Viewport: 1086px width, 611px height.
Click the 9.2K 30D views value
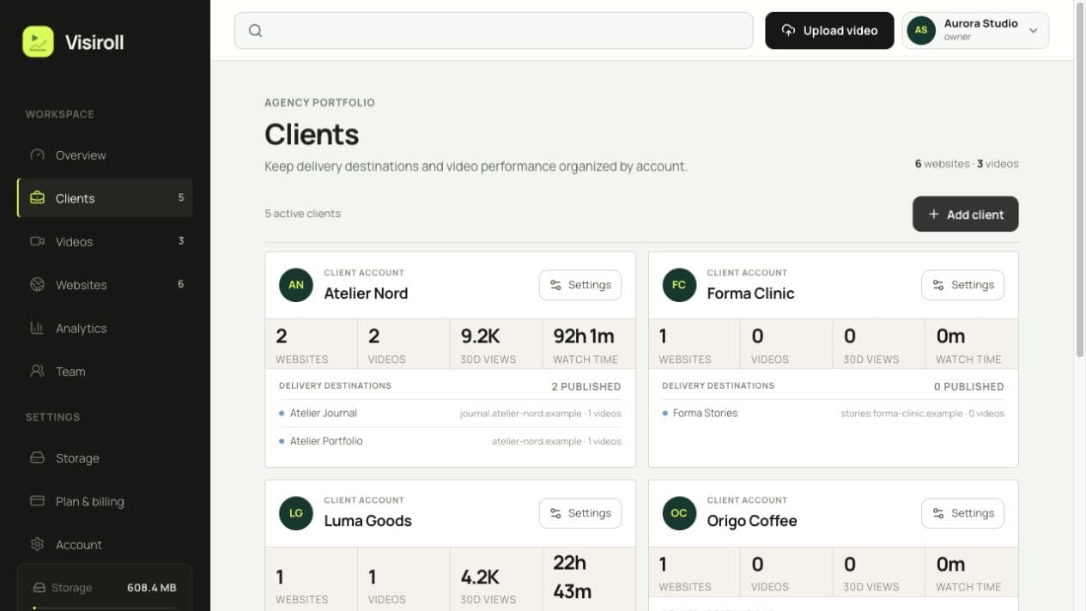pyautogui.click(x=481, y=336)
